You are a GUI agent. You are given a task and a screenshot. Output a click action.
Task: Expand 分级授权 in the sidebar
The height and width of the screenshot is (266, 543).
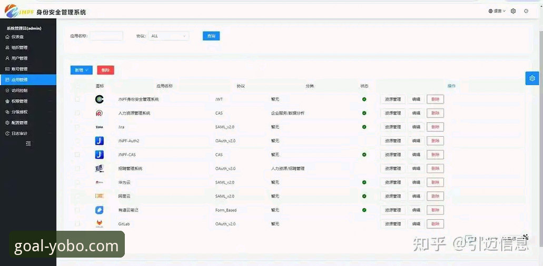[28, 112]
